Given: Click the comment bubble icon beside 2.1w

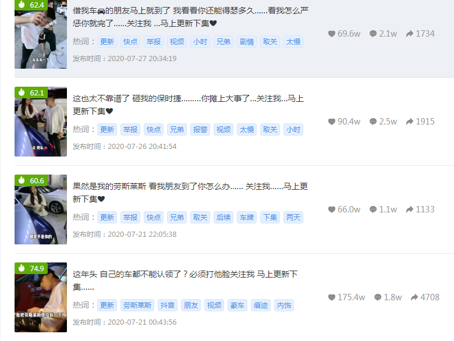Looking at the screenshot, I should [x=373, y=34].
